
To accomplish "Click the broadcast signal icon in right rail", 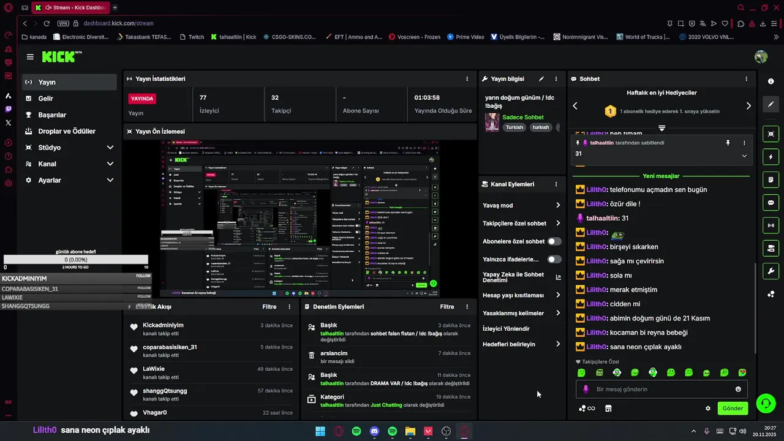I will pyautogui.click(x=771, y=225).
